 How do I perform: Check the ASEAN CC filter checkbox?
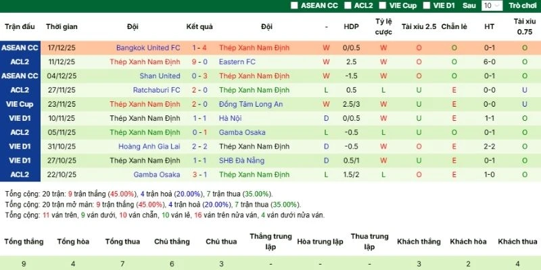tap(294, 5)
